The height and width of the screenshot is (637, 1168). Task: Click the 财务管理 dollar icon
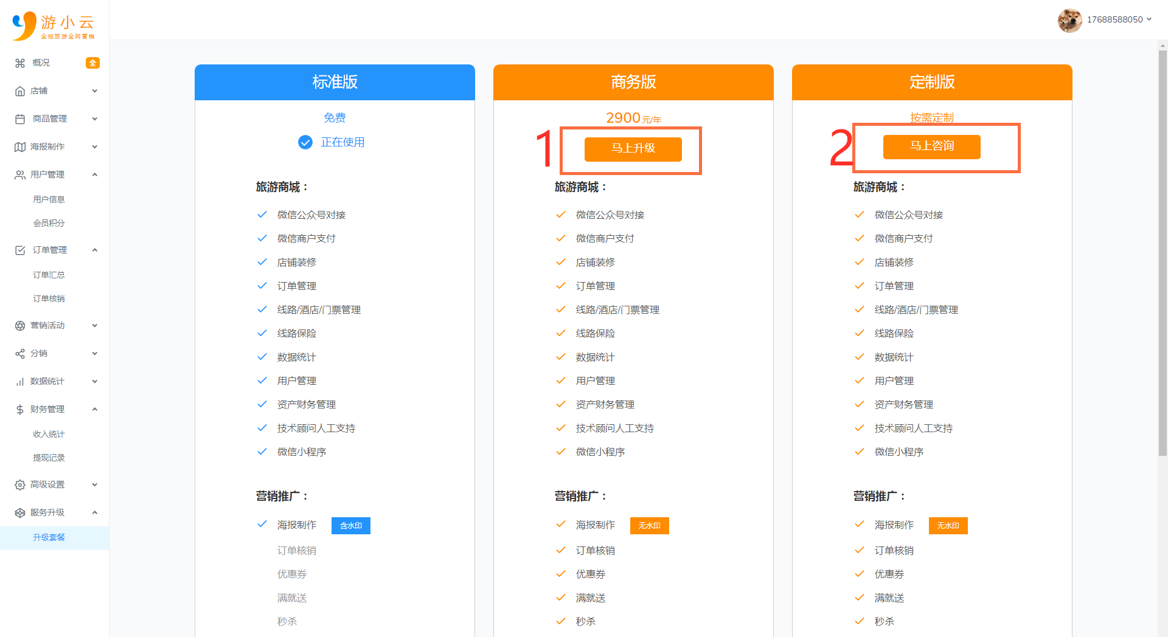click(x=20, y=410)
